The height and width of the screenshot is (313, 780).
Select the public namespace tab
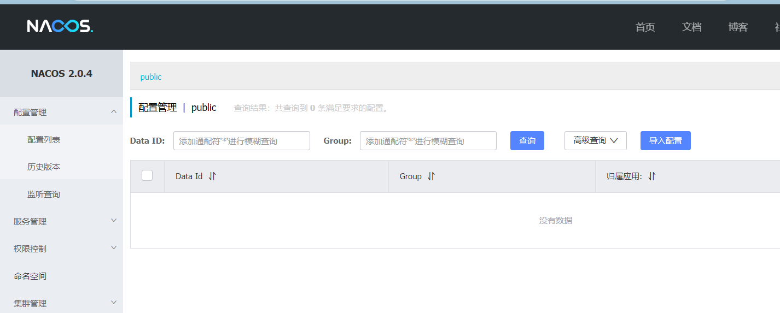151,77
